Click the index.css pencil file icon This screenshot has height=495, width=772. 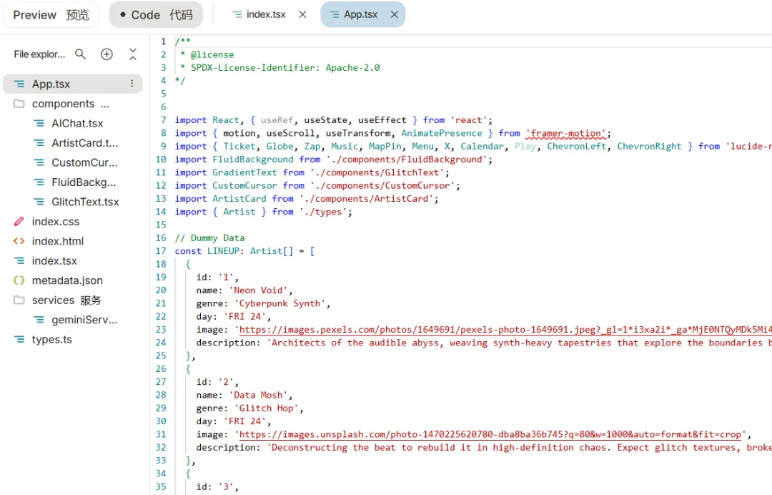(19, 222)
